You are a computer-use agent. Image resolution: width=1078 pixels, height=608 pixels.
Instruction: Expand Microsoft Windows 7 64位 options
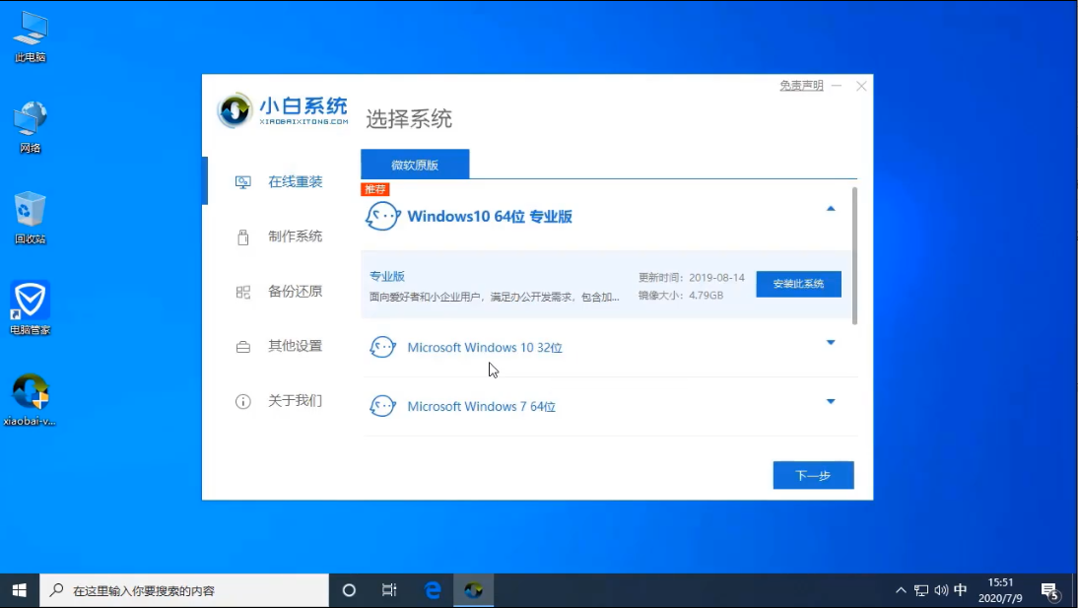(831, 401)
